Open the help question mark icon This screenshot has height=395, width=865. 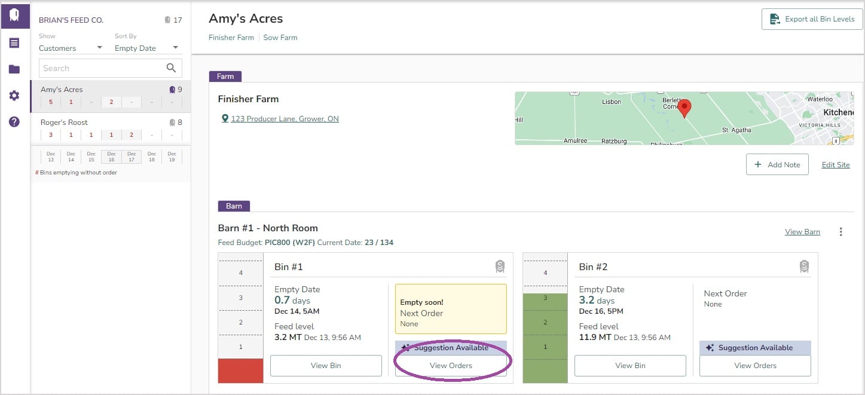point(14,121)
